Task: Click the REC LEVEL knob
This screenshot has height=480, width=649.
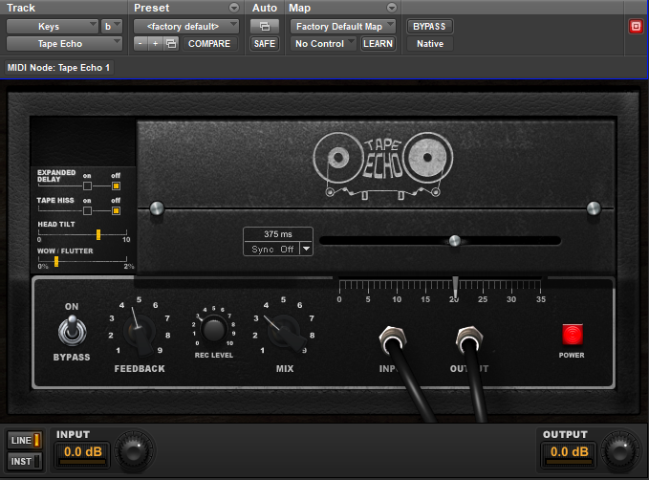Action: tap(214, 330)
